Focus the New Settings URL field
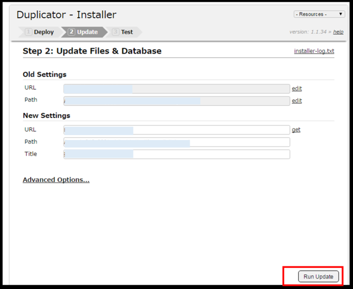 (176, 130)
